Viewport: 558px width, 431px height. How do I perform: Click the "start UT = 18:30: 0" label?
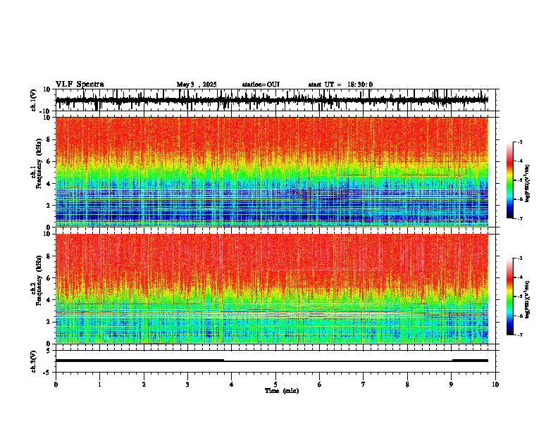click(340, 85)
